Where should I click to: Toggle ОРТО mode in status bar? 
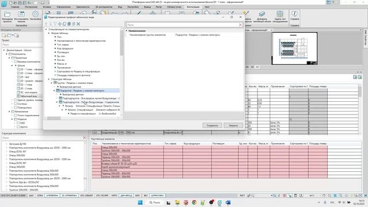point(114,195)
